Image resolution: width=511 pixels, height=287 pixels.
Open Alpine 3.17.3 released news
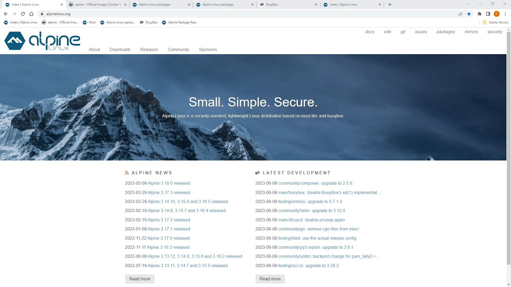click(169, 193)
